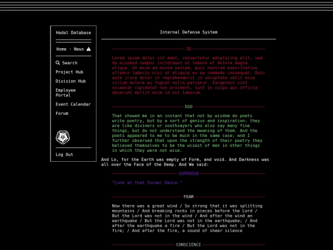
Task: Click the red Lorem ipsum paragraph
Action: (x=188, y=75)
